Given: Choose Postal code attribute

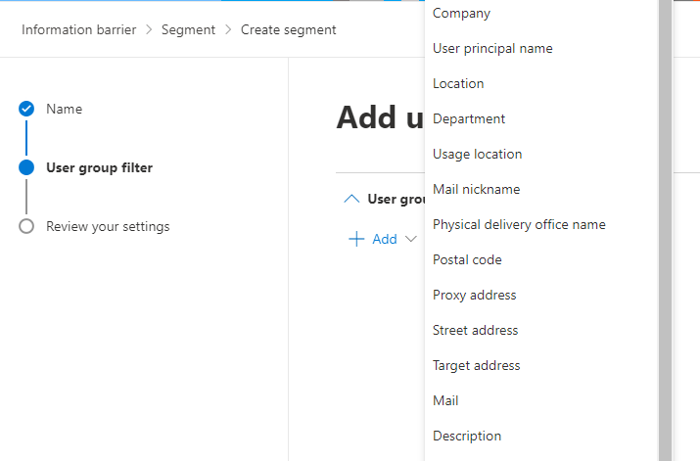Looking at the screenshot, I should (x=467, y=259).
